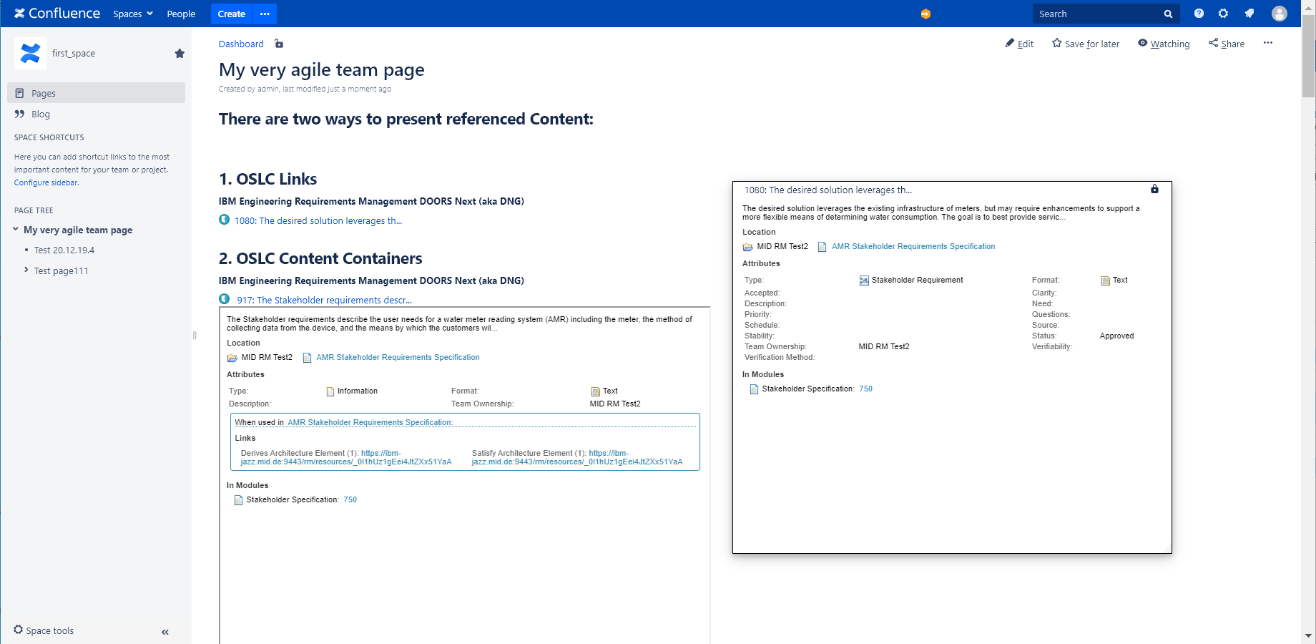Click Save for later star

point(1086,44)
